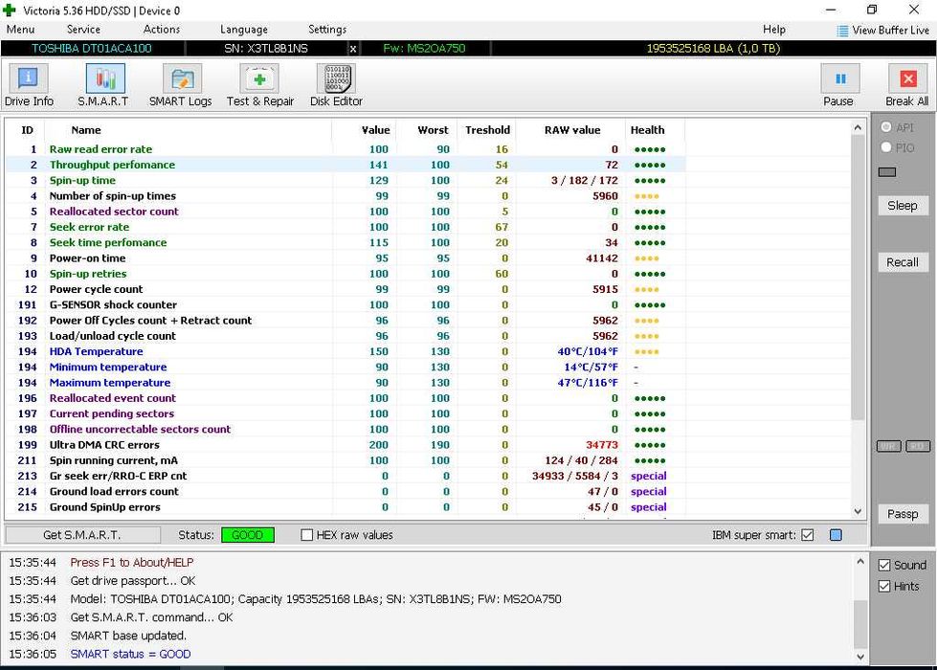Enable HEX raw values checkbox
Screen dimensions: 937x670
coord(306,535)
